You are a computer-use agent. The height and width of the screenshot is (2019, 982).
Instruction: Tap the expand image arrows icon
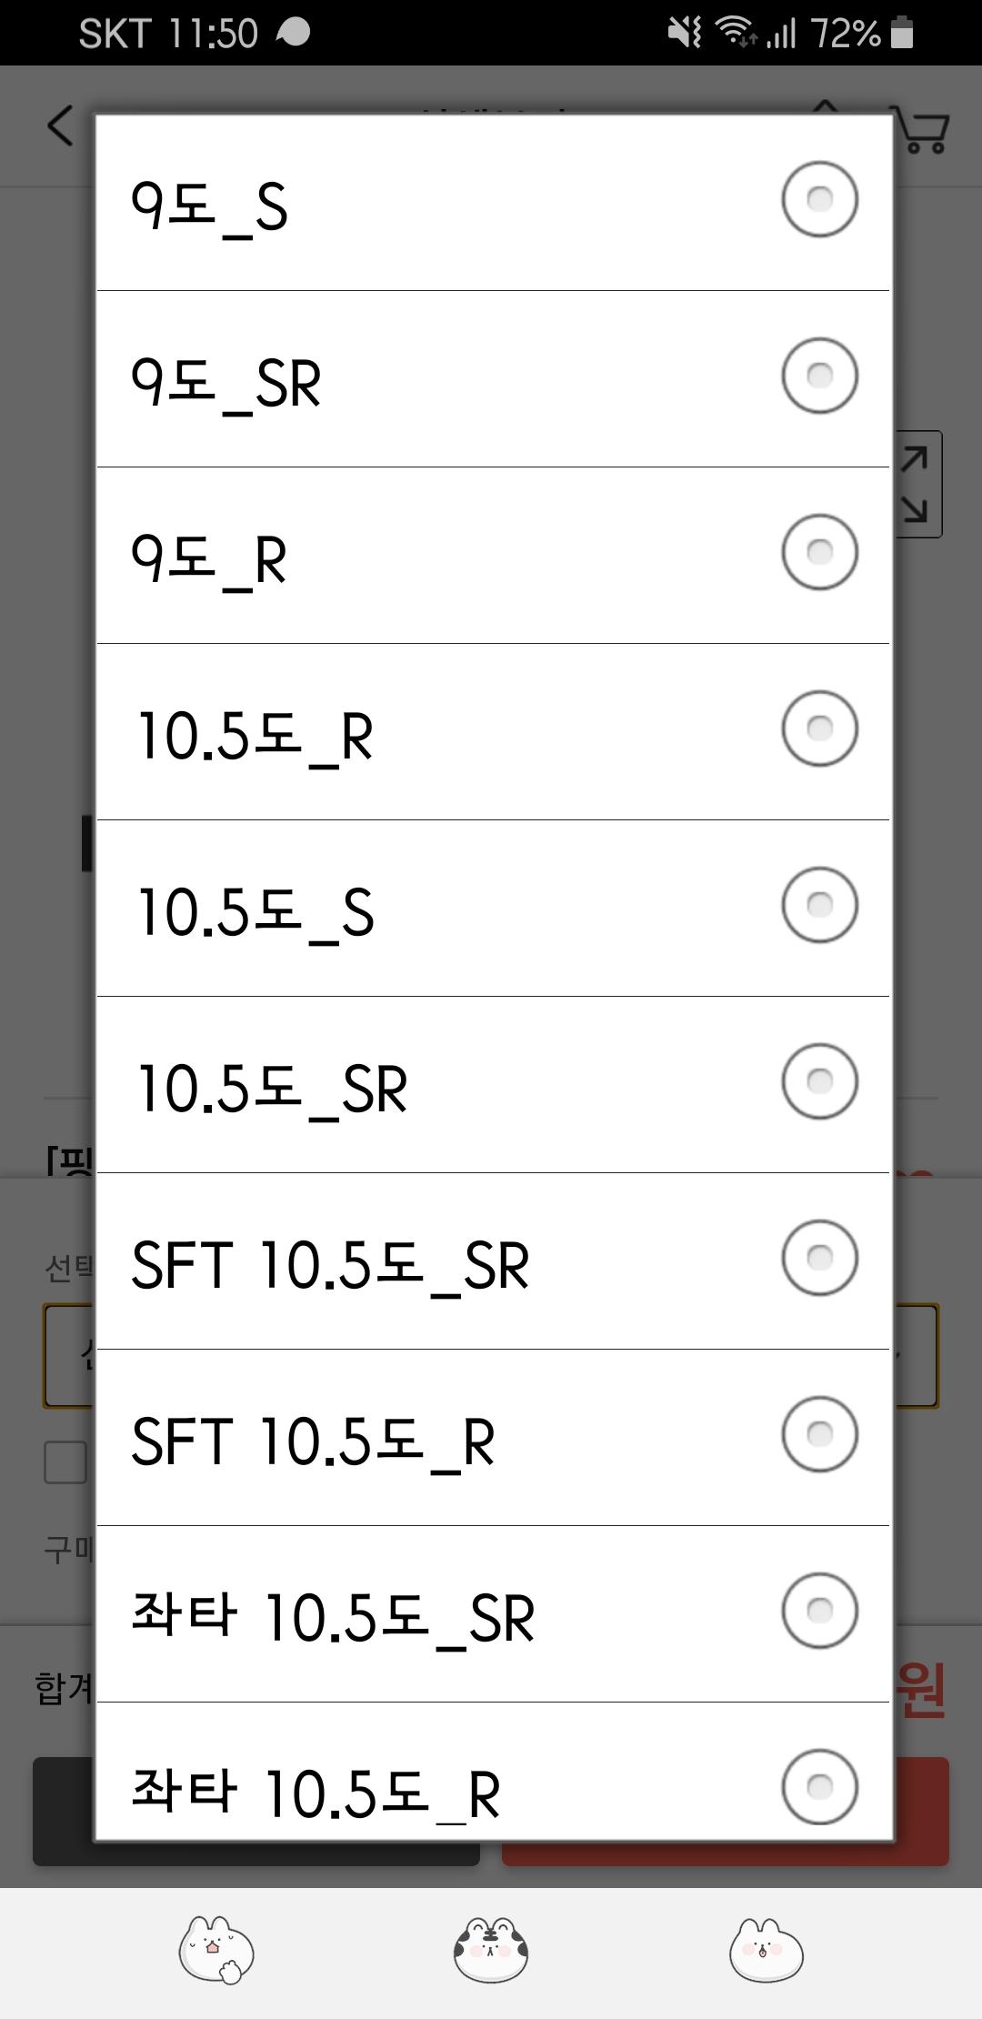pos(917,484)
